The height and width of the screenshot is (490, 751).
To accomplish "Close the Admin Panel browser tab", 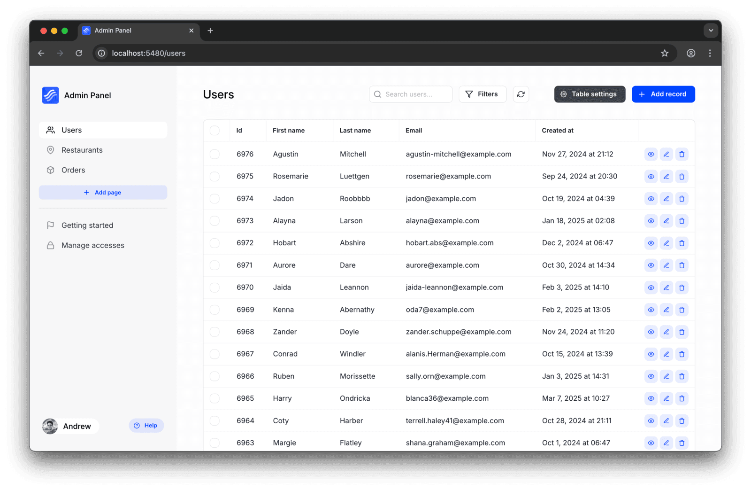I will point(191,31).
